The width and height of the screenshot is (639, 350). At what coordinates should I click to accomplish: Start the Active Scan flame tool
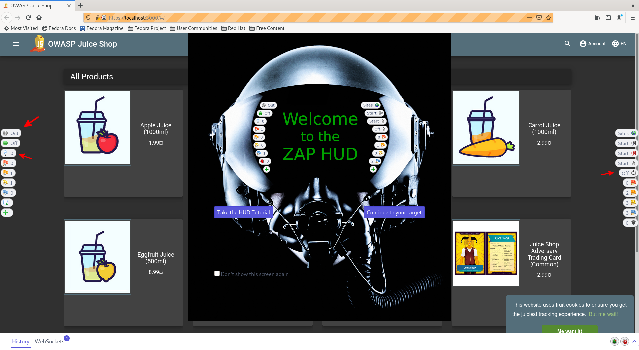[626, 163]
